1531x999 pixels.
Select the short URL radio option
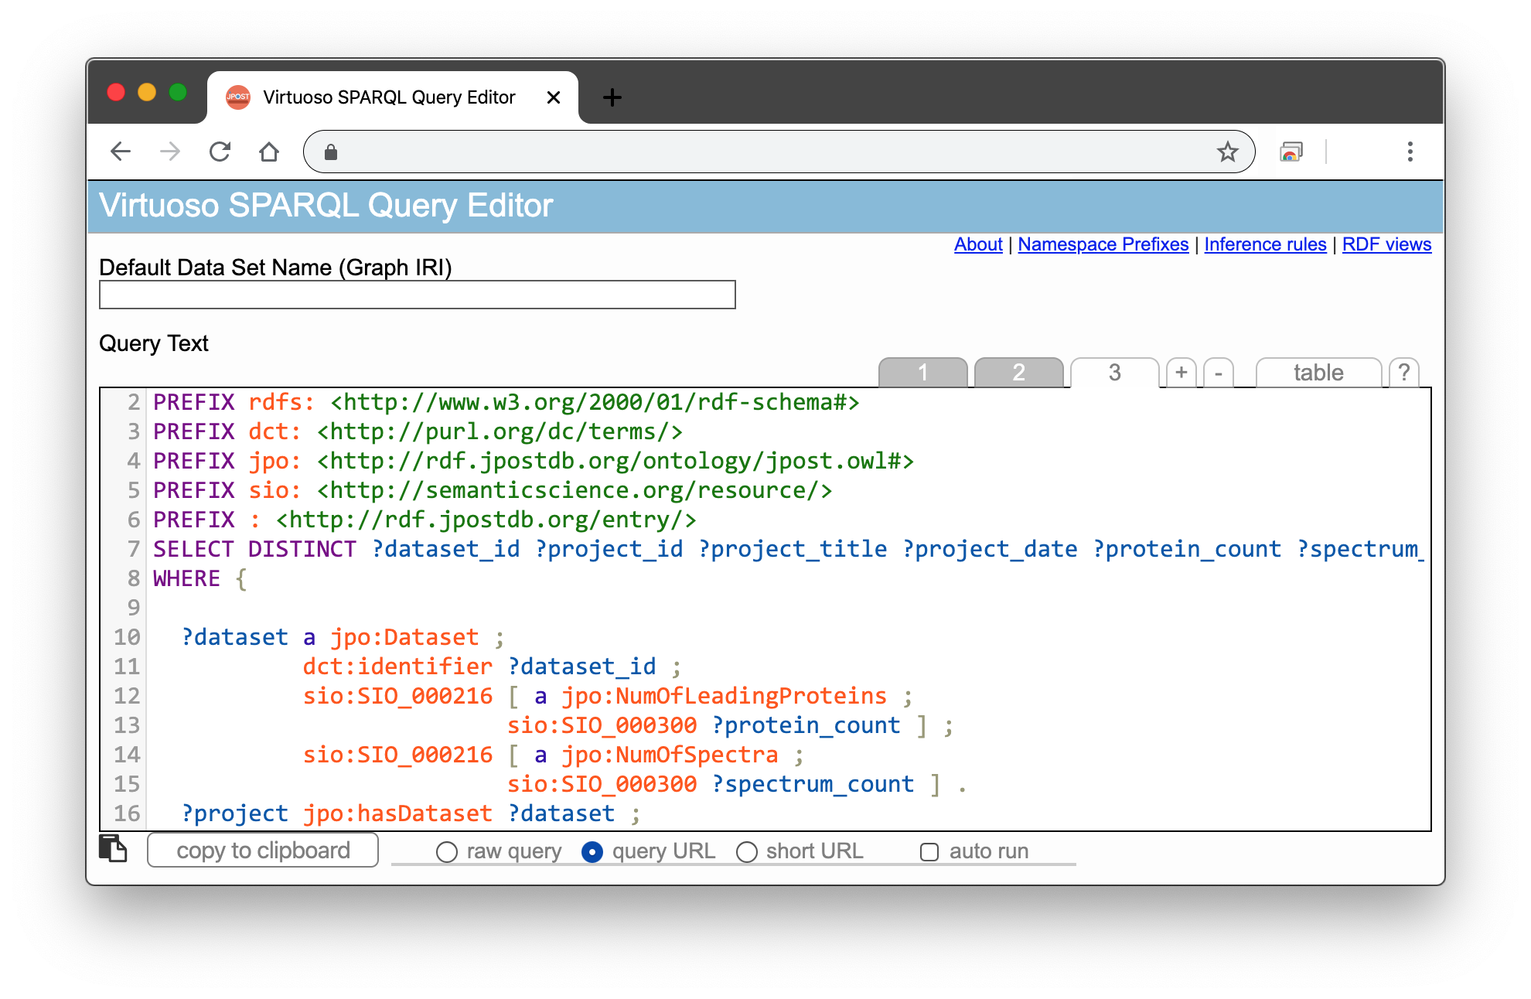pyautogui.click(x=747, y=852)
